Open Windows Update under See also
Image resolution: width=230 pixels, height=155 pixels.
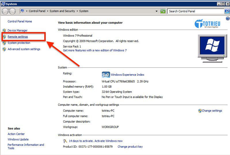coord(18,139)
